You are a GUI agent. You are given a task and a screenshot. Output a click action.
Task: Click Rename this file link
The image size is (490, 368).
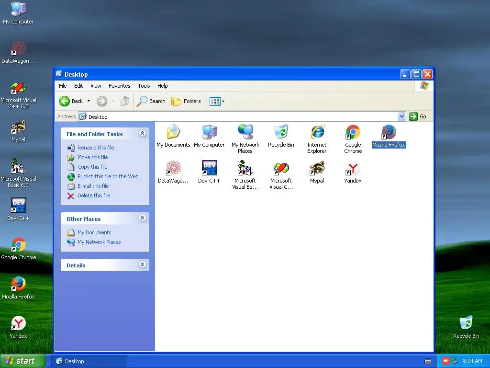click(x=96, y=148)
